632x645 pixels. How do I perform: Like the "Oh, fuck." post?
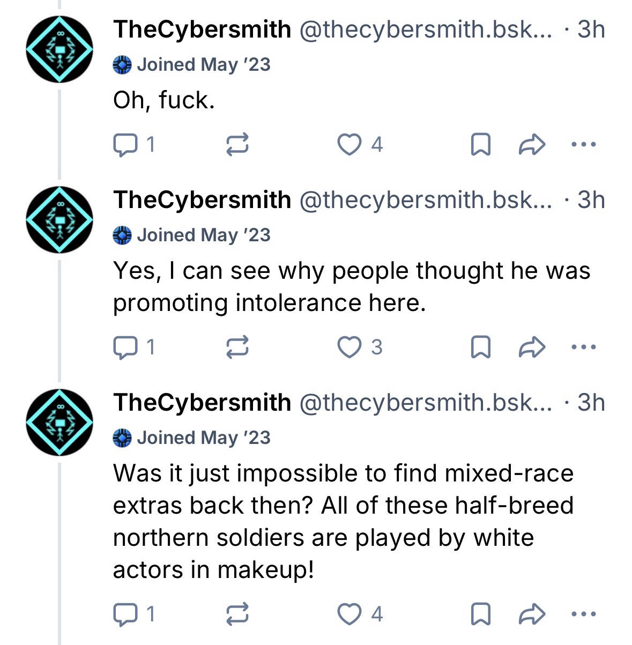tap(350, 144)
